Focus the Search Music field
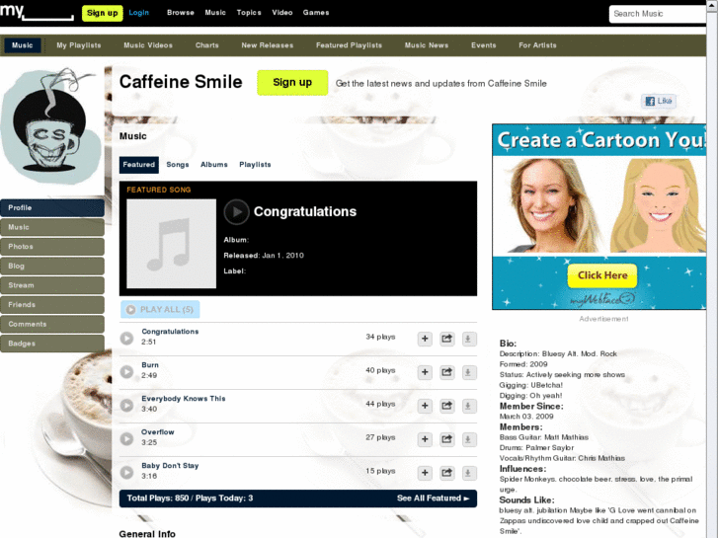 657,14
